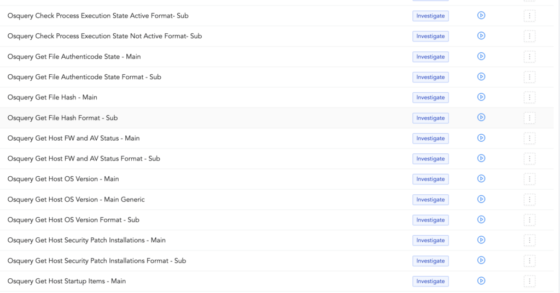
Task: Open more options for Osquery Get File Hash Format - Sub
Action: pyautogui.click(x=529, y=118)
